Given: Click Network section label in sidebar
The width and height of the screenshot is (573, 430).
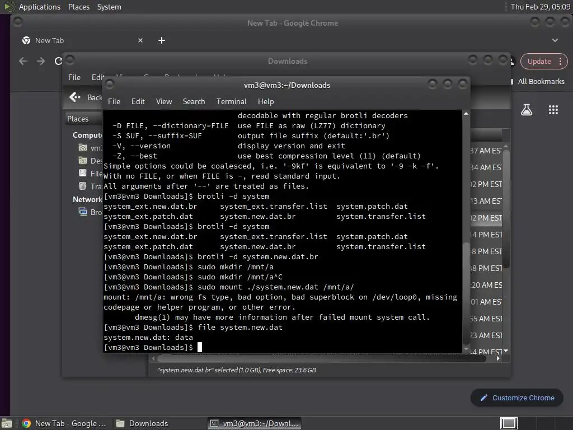Looking at the screenshot, I should 87,200.
